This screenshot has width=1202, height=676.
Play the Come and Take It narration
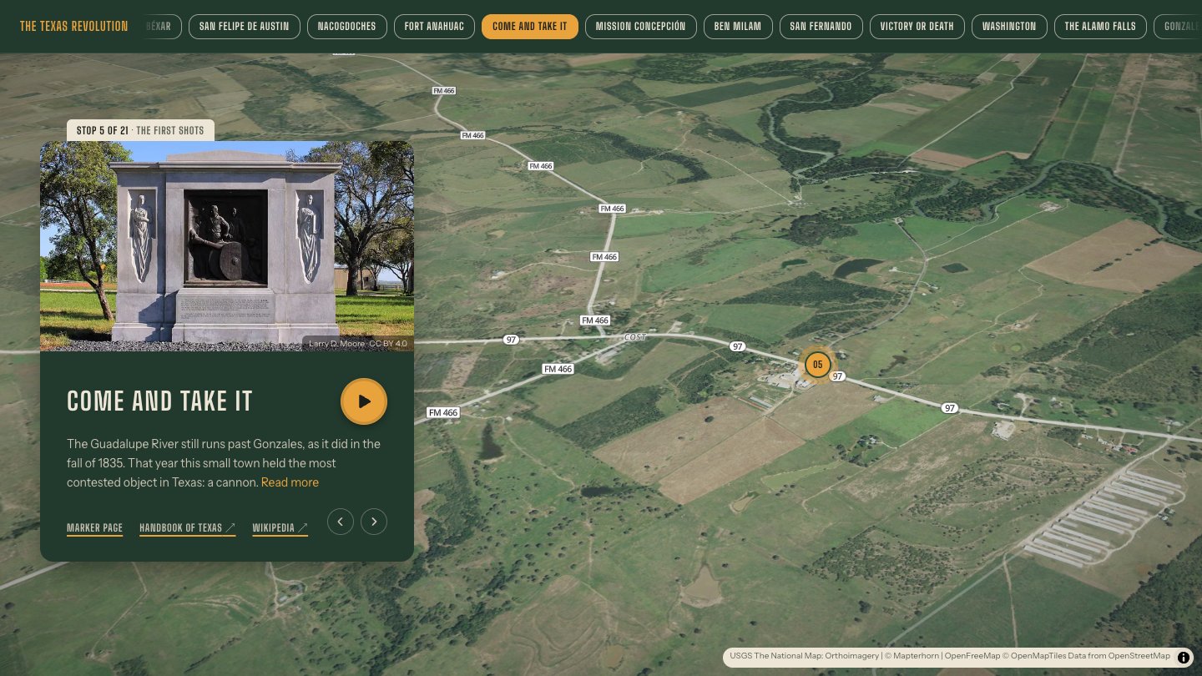364,401
